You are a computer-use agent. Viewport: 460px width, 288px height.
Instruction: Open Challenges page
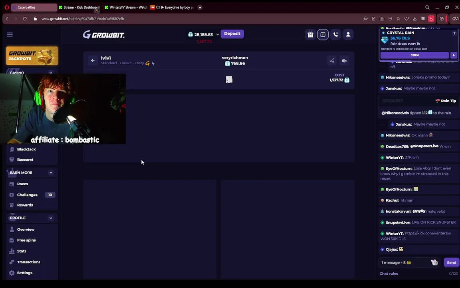pos(27,195)
